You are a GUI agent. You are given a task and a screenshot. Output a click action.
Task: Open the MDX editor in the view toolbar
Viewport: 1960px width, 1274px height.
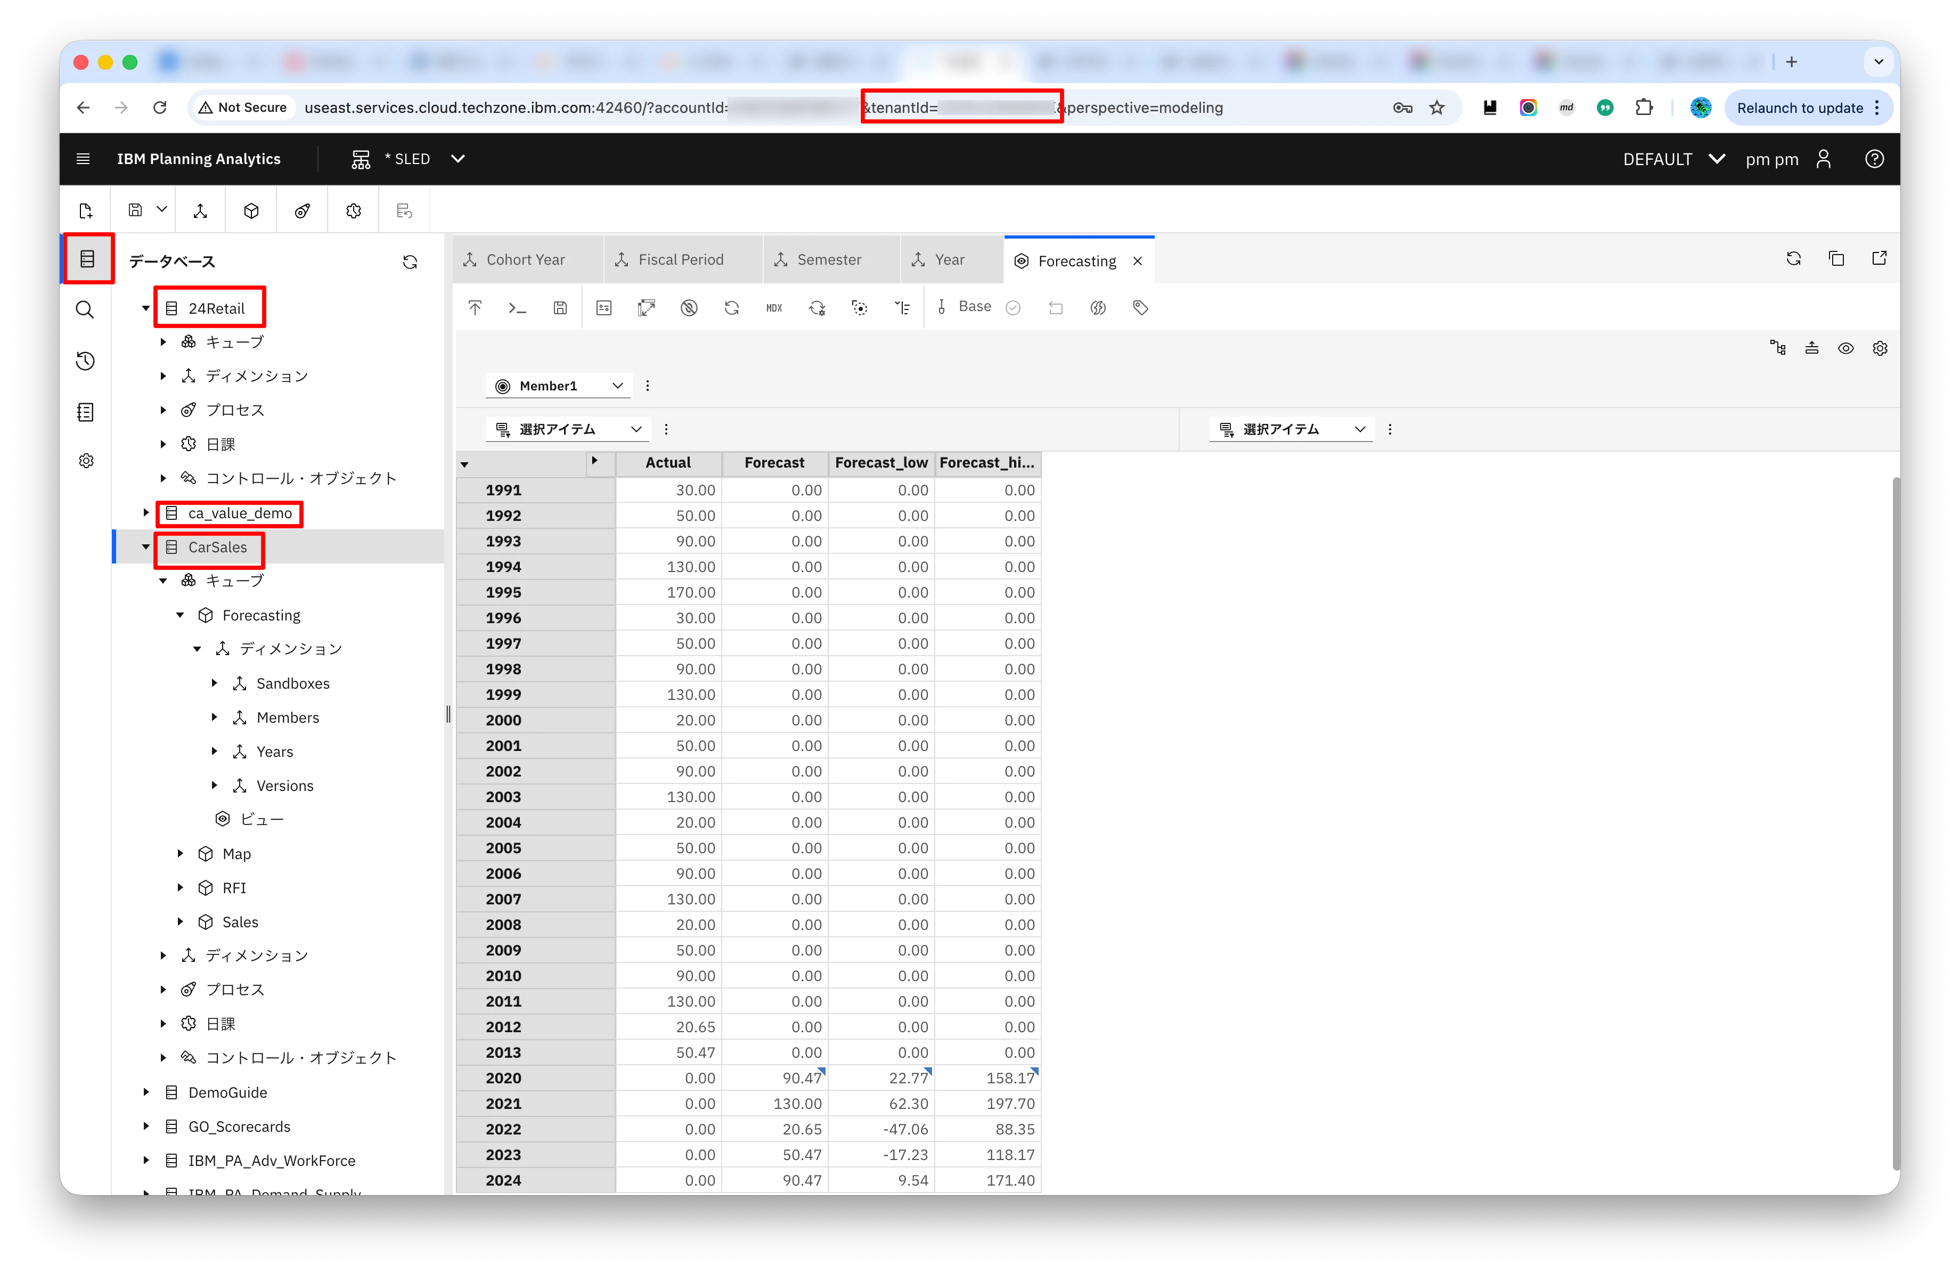[x=774, y=308]
